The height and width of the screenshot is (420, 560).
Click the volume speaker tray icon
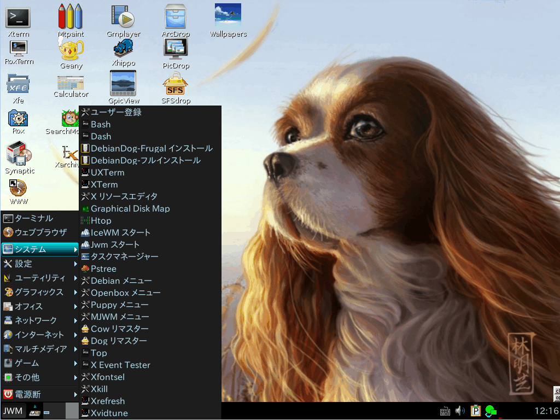pyautogui.click(x=460, y=411)
